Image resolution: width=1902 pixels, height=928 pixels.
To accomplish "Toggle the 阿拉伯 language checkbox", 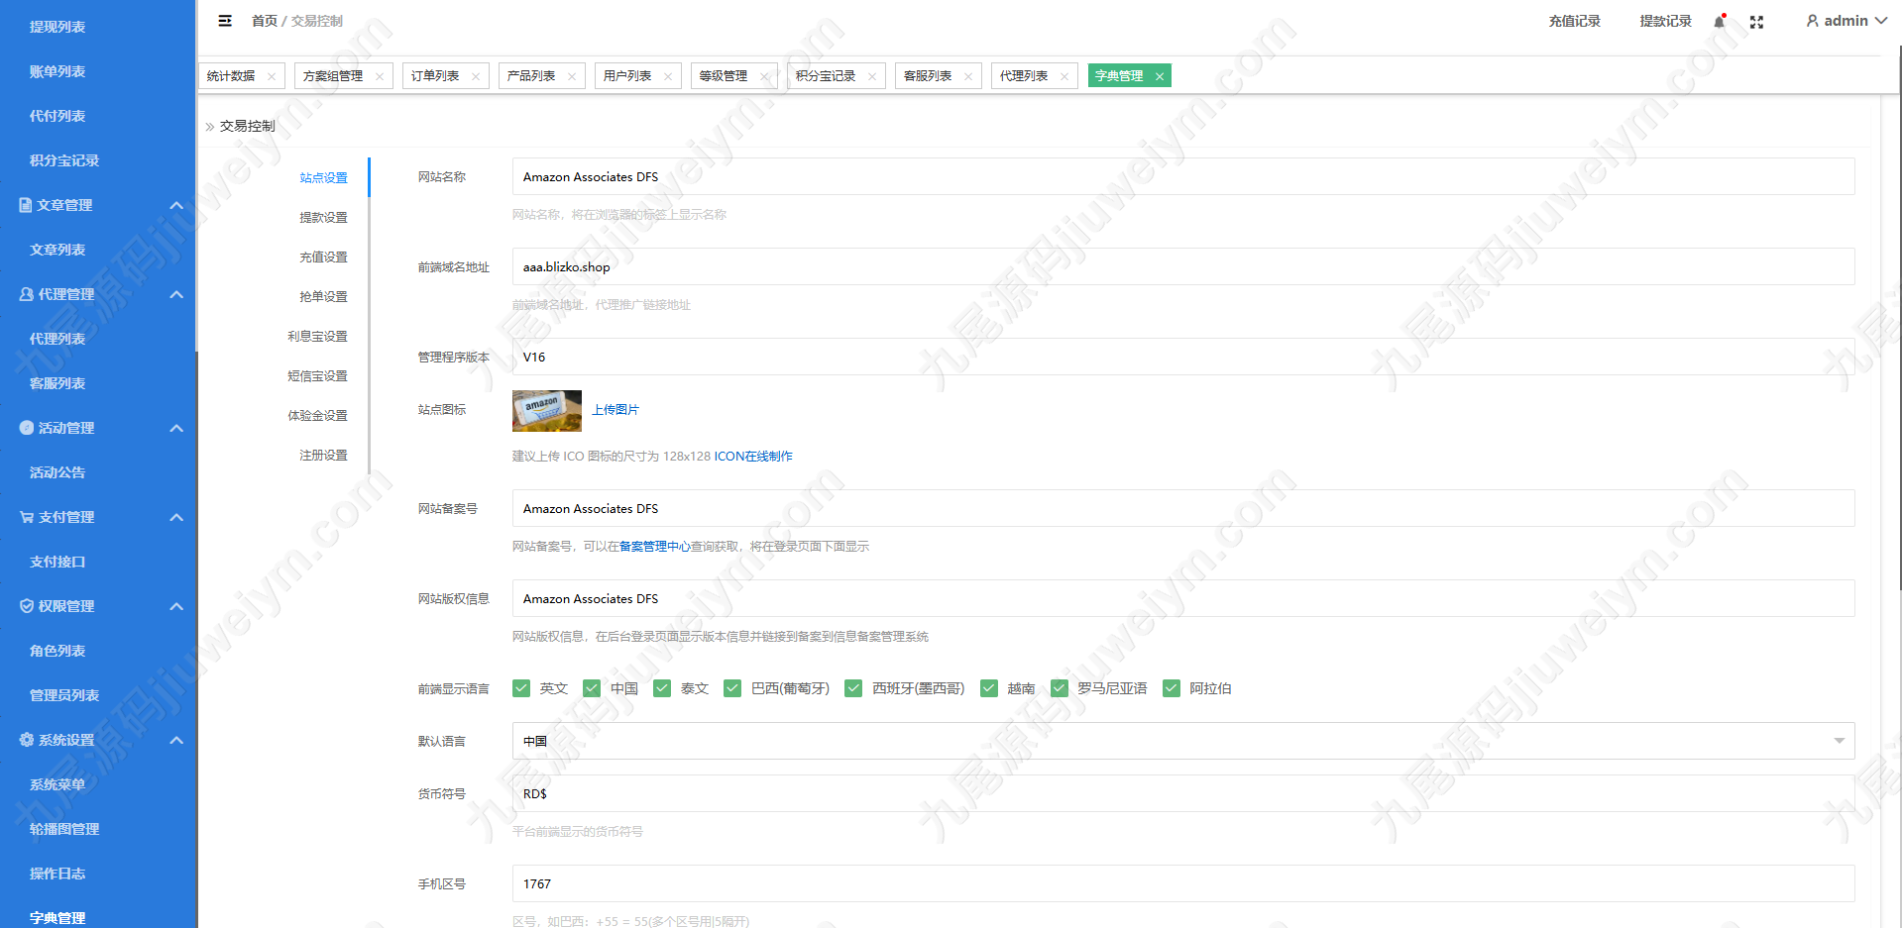I will click(x=1172, y=688).
